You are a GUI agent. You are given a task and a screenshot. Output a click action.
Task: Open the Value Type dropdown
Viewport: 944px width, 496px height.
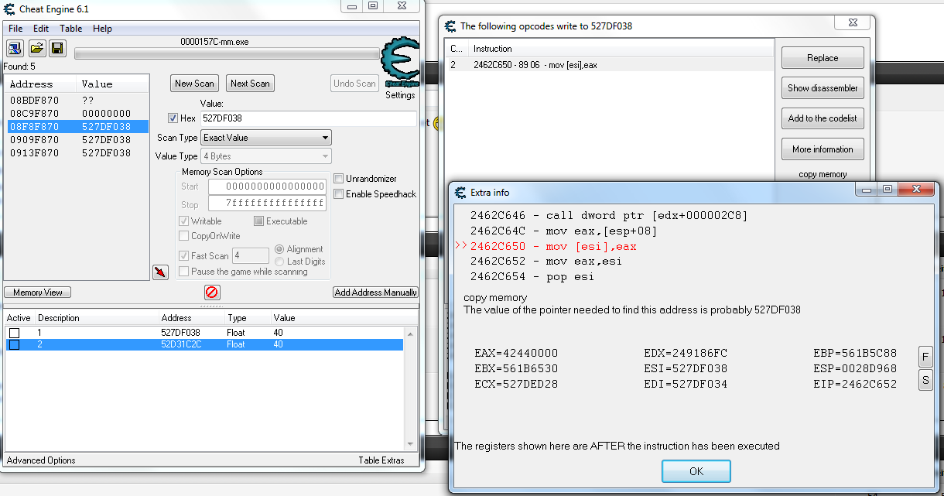(x=266, y=156)
